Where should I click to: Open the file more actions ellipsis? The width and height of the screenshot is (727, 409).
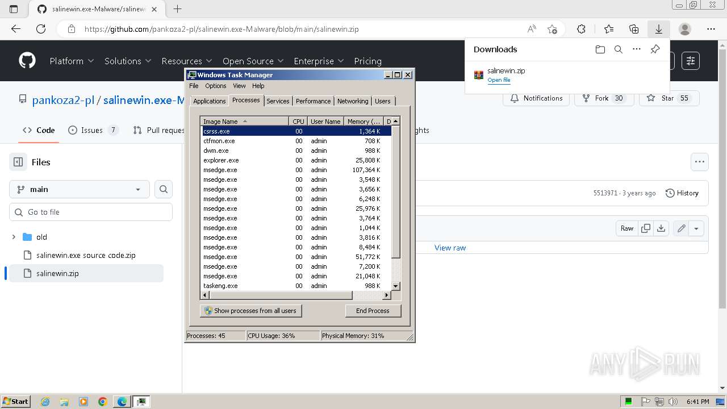tap(700, 162)
